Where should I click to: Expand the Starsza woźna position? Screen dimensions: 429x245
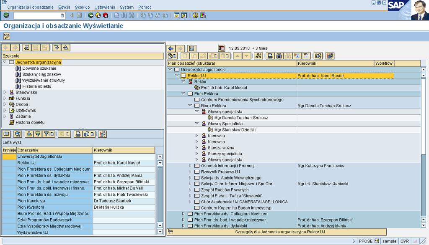pyautogui.click(x=197, y=148)
